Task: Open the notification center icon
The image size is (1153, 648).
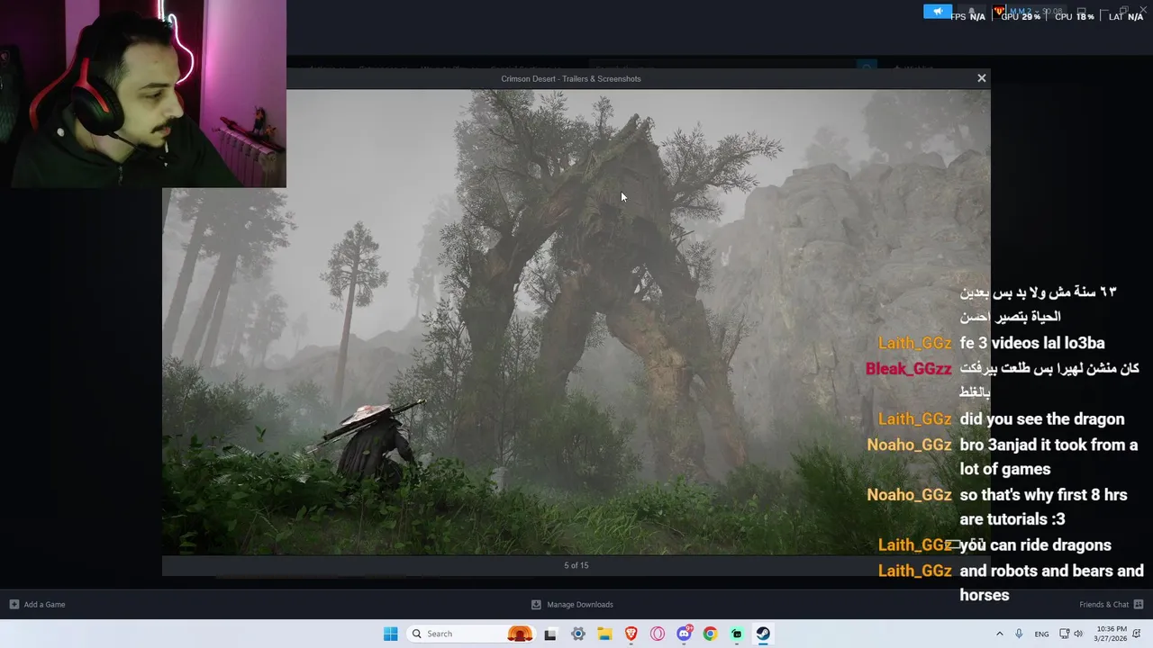Action: coord(1139,634)
